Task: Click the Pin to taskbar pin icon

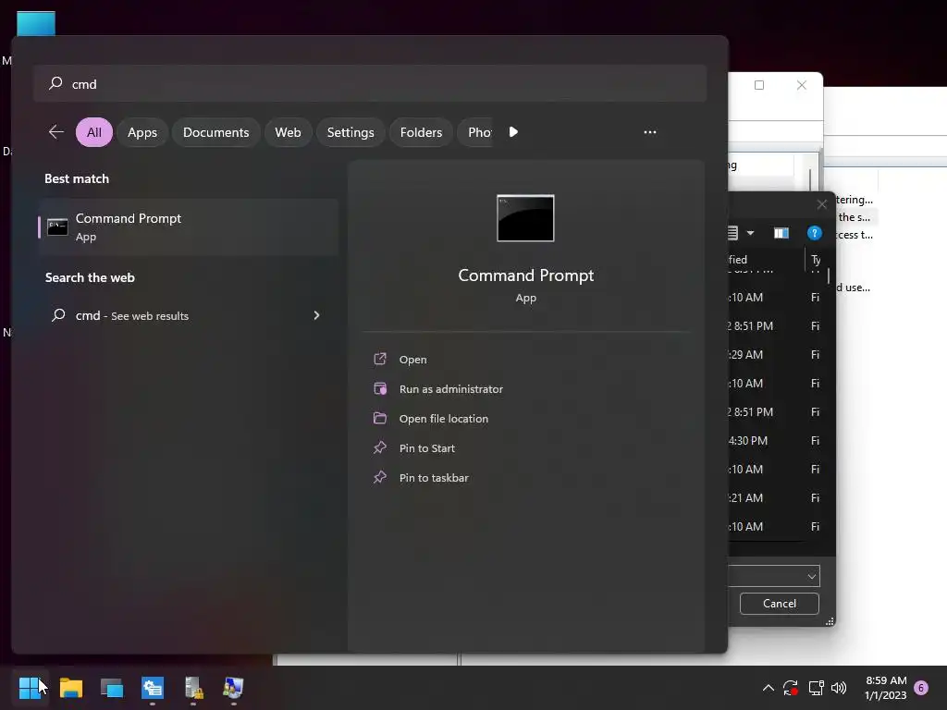Action: tap(380, 478)
